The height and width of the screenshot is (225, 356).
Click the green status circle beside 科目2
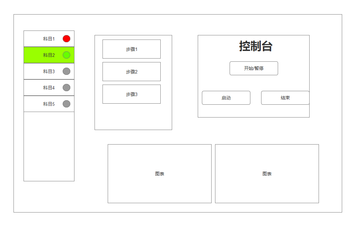tap(66, 55)
